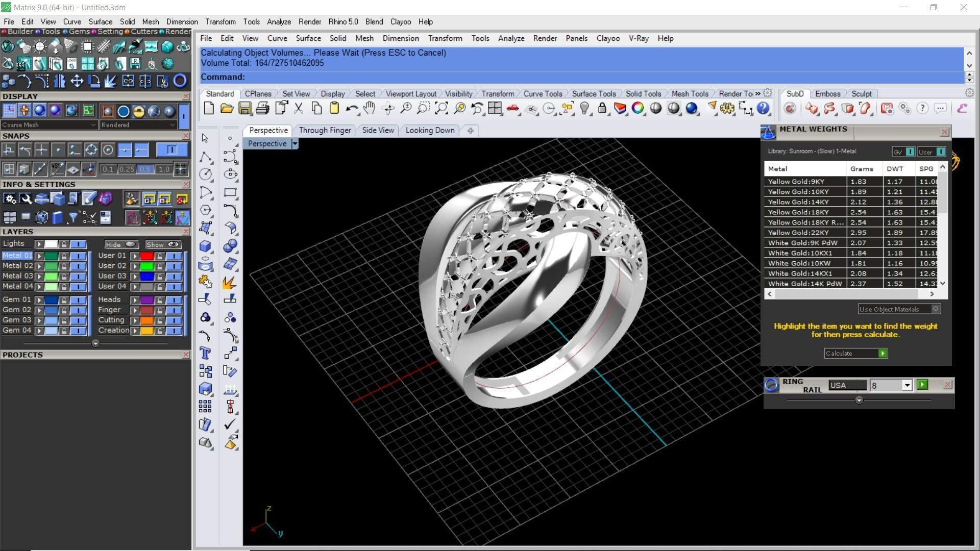This screenshot has width=980, height=551.
Task: Open the Options gear icon in Standard toolbar
Action: (727, 108)
